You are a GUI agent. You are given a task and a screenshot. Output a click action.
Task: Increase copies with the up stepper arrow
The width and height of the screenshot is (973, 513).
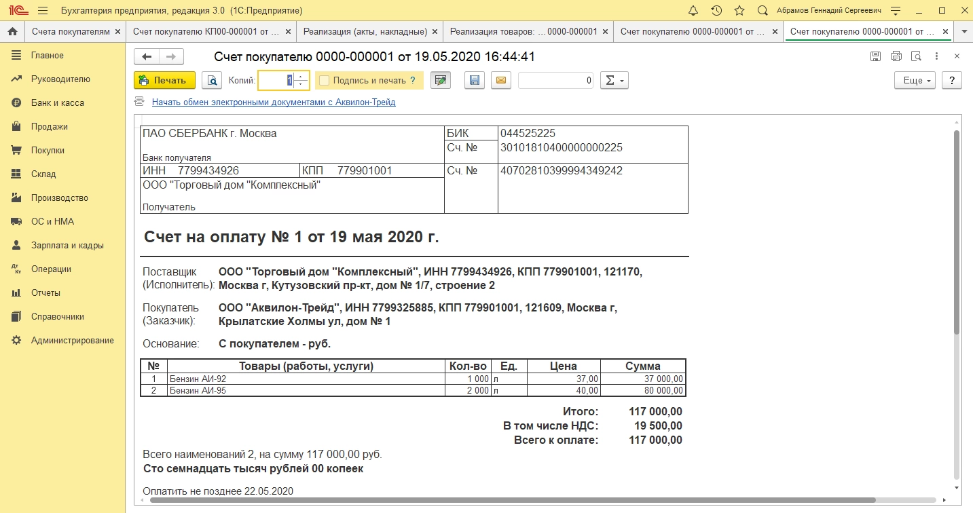[x=301, y=76]
